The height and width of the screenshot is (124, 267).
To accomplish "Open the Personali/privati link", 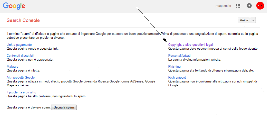I will 179,56.
